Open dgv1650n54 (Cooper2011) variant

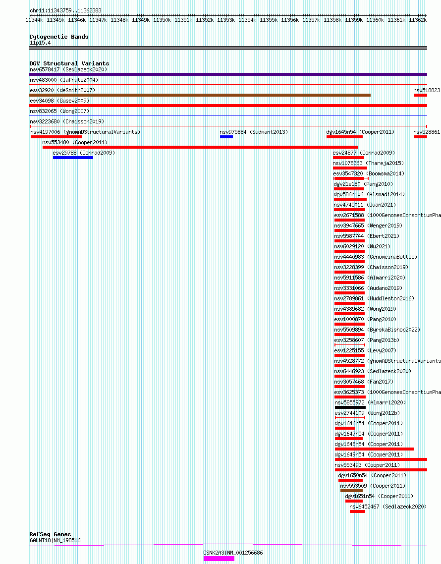click(372, 476)
